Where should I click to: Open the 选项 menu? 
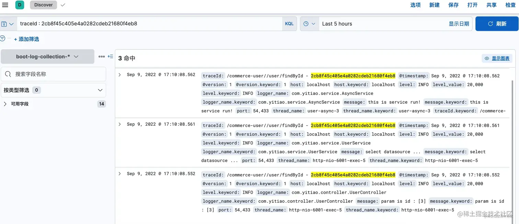tap(415, 5)
